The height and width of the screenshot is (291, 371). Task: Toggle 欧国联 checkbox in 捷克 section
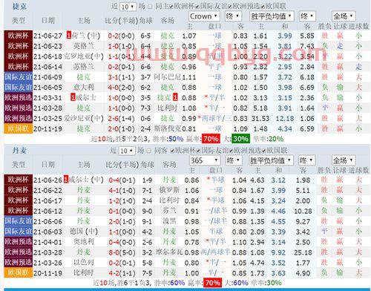pos(263,7)
